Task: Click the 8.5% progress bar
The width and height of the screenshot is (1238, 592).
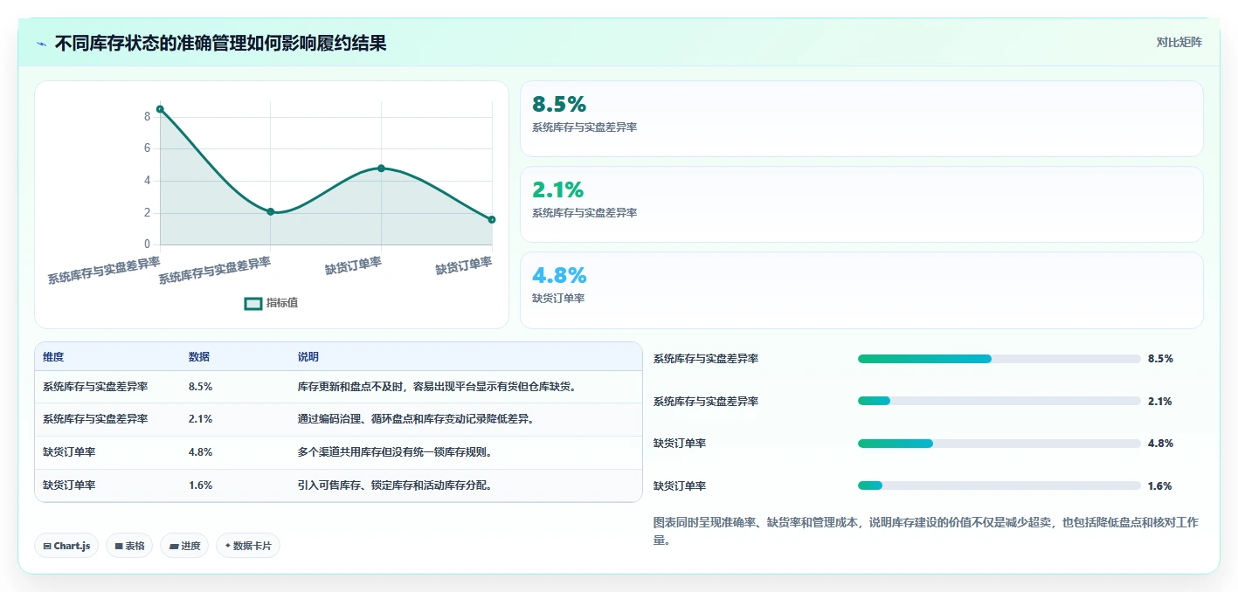Action: coord(999,359)
